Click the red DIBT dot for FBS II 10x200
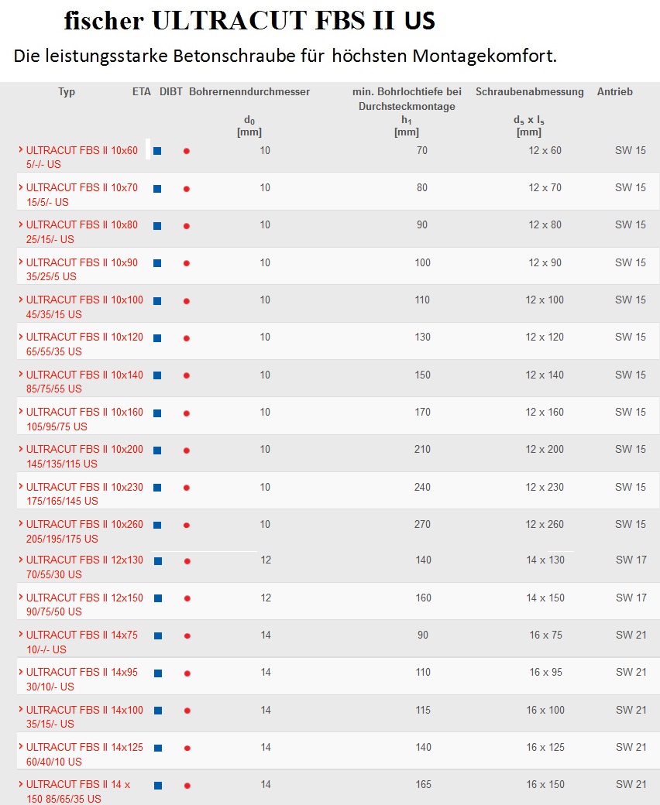660x805 pixels. tap(187, 450)
